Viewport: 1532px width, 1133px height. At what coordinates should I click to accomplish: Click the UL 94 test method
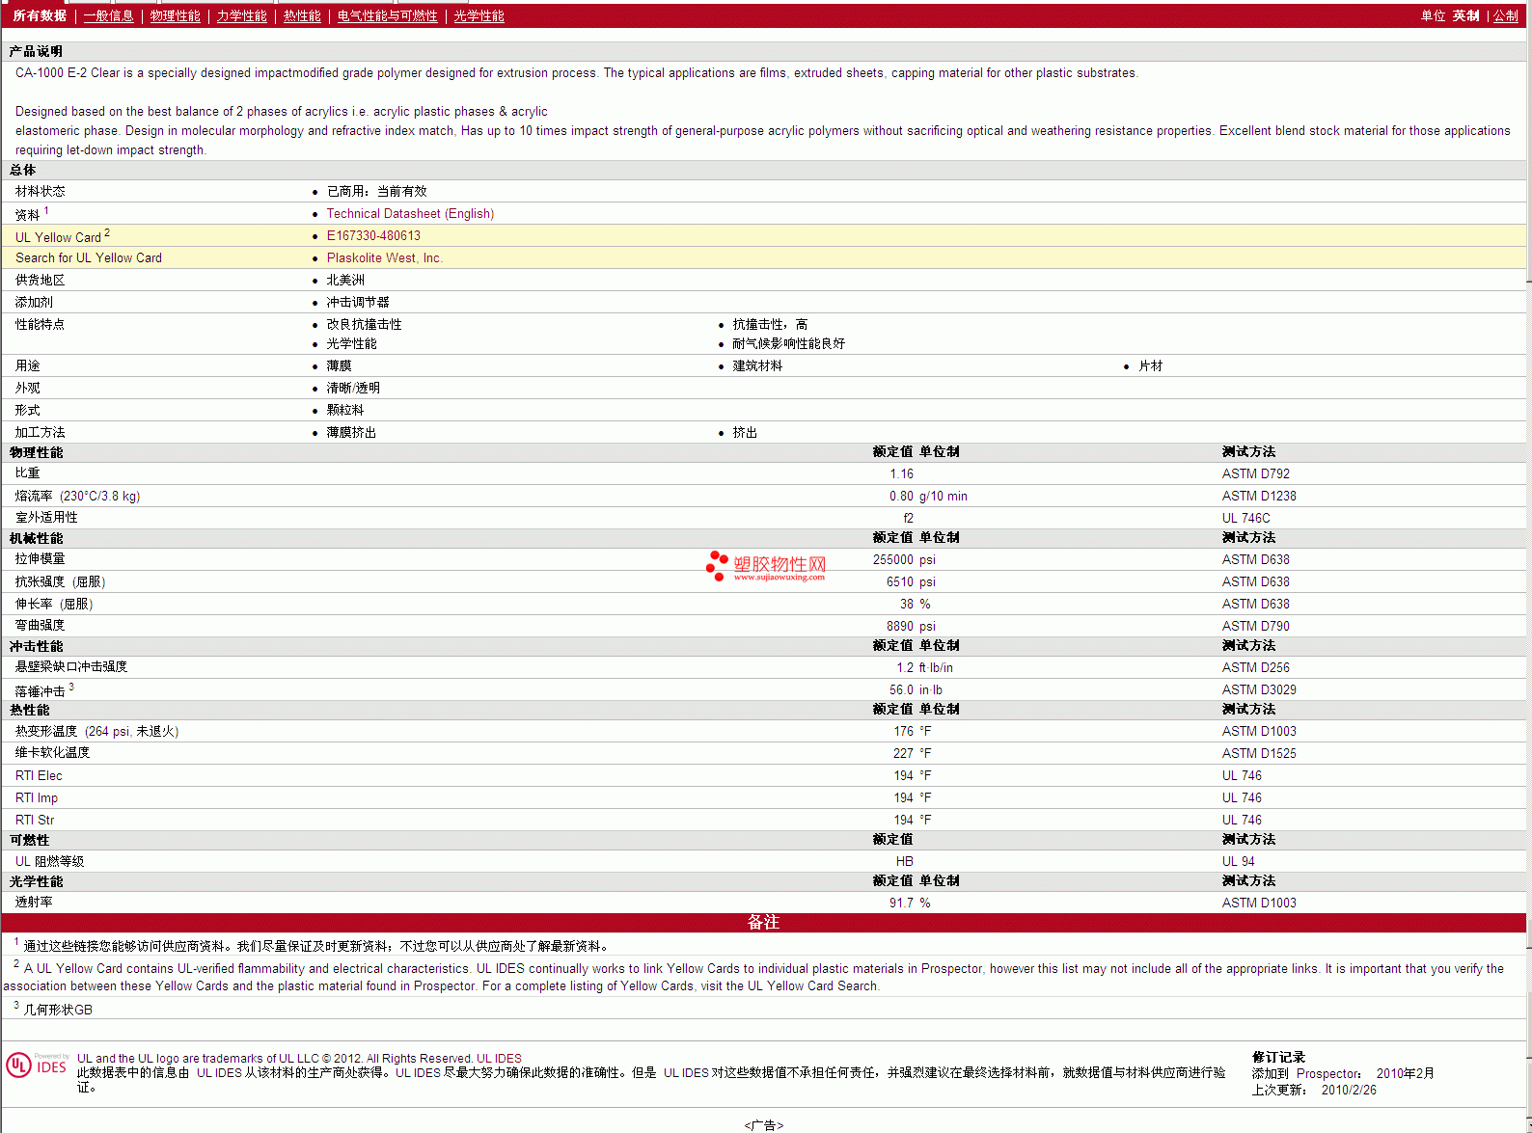coord(1238,862)
